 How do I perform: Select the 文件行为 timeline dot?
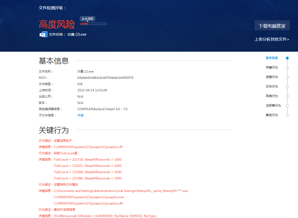click(287, 87)
